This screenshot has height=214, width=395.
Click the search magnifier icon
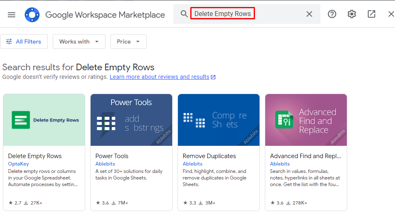pyautogui.click(x=184, y=14)
